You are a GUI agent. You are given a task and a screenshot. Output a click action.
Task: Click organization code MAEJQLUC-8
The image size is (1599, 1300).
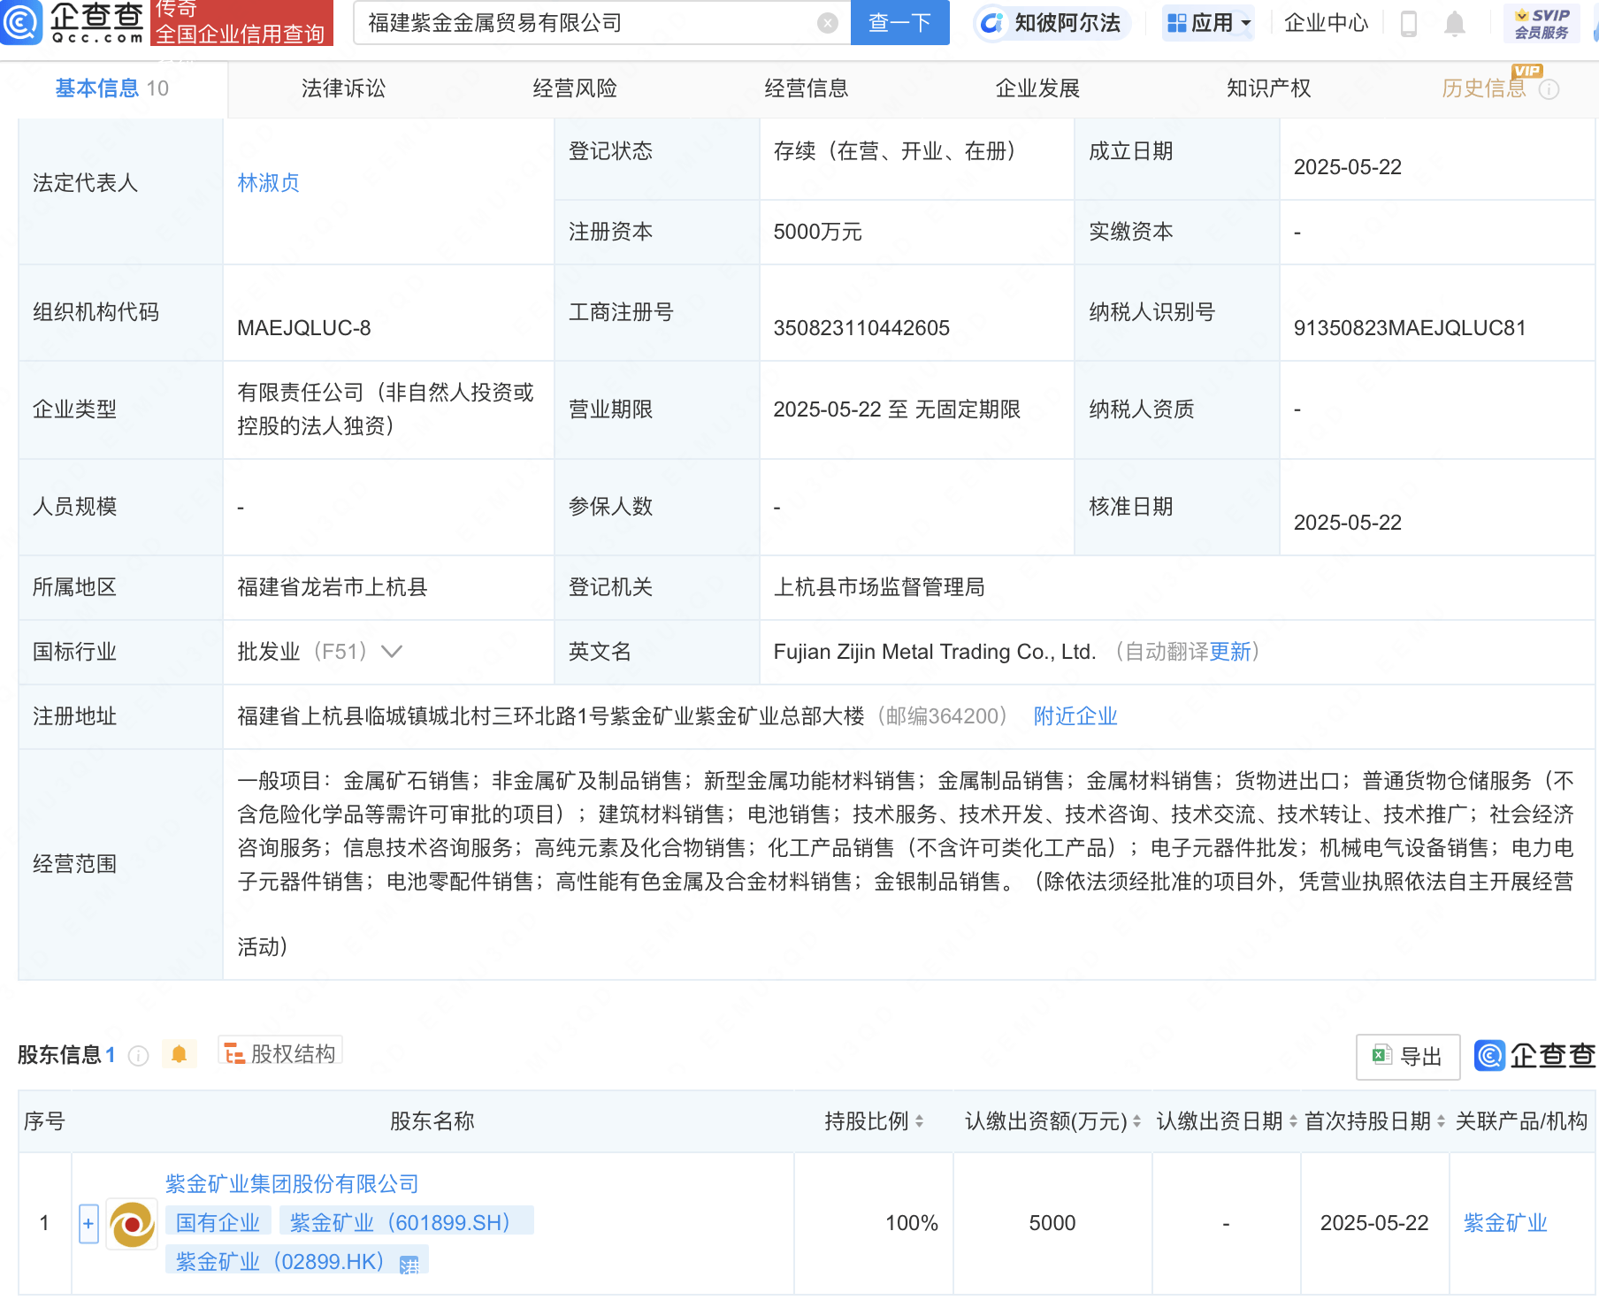tap(304, 328)
